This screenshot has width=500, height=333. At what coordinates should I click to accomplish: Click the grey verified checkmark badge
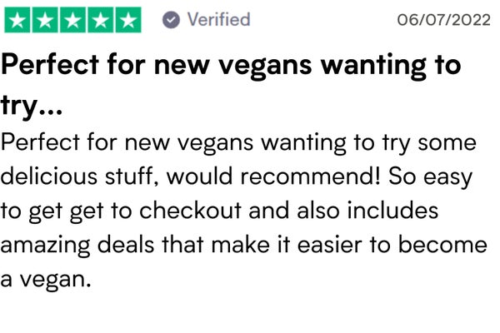coord(171,20)
